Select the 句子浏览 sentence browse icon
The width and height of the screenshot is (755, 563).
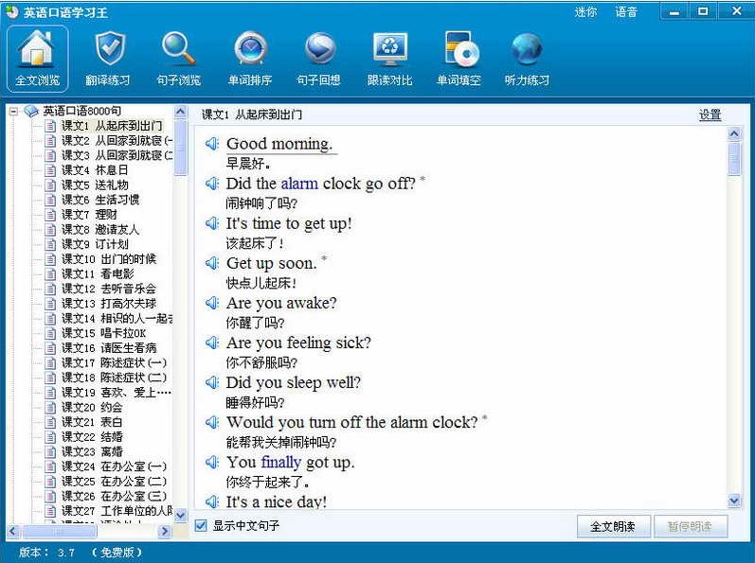[177, 58]
